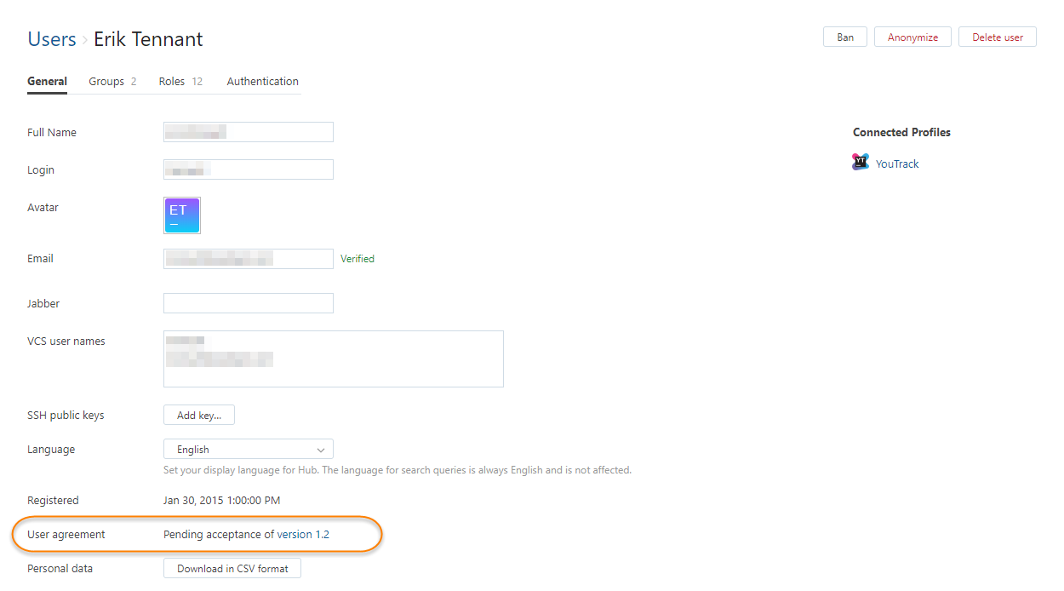
Task: Click the Anonymize button
Action: (x=912, y=37)
